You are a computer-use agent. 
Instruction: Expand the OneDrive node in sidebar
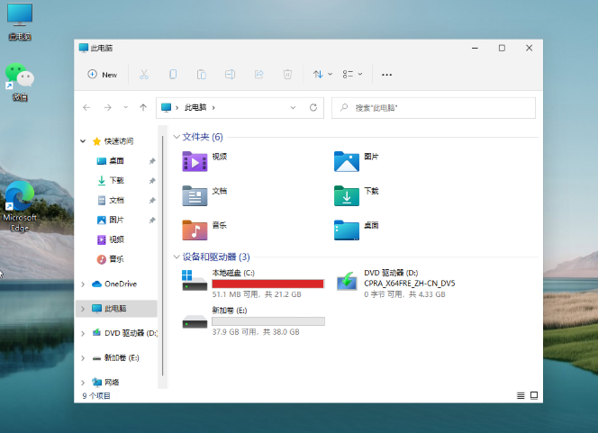point(84,284)
